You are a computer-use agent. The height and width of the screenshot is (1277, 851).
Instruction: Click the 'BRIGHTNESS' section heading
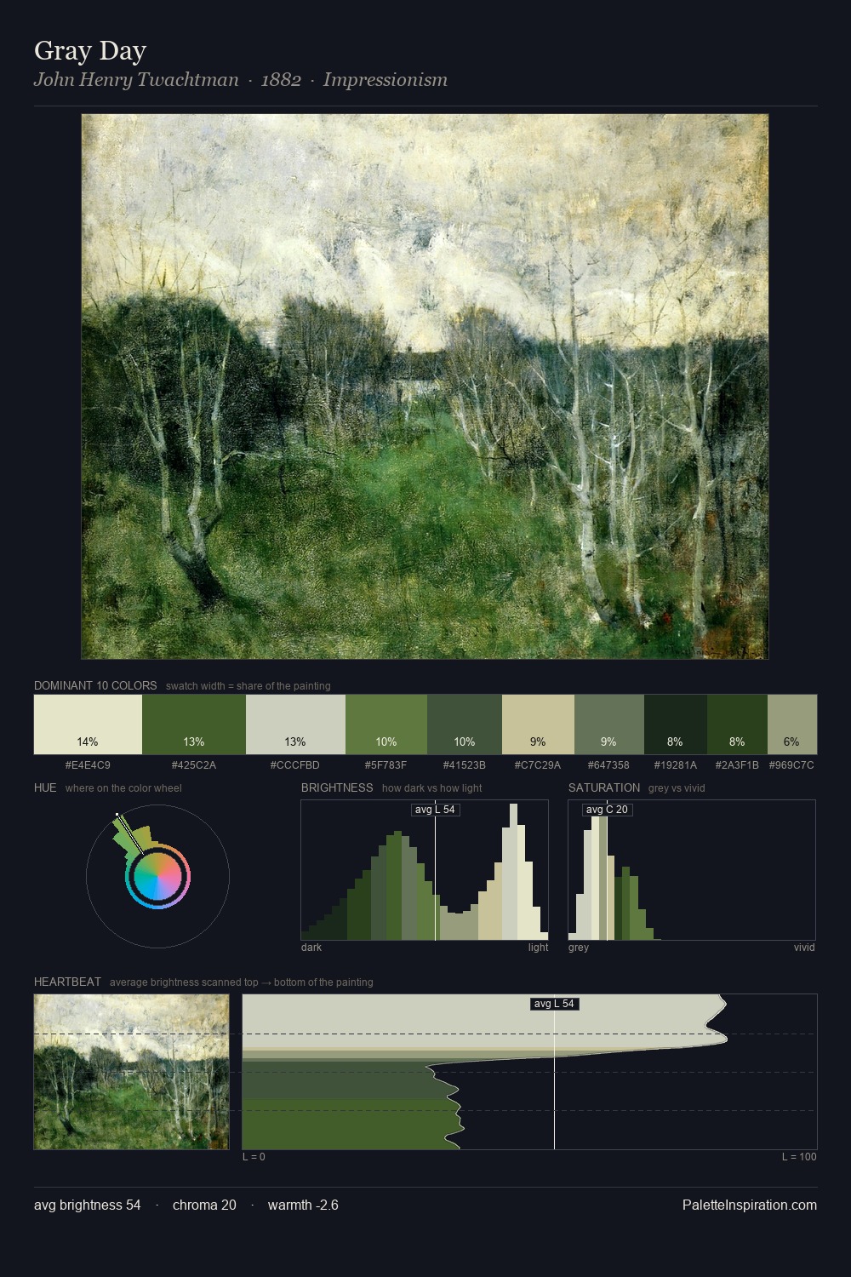[337, 787]
